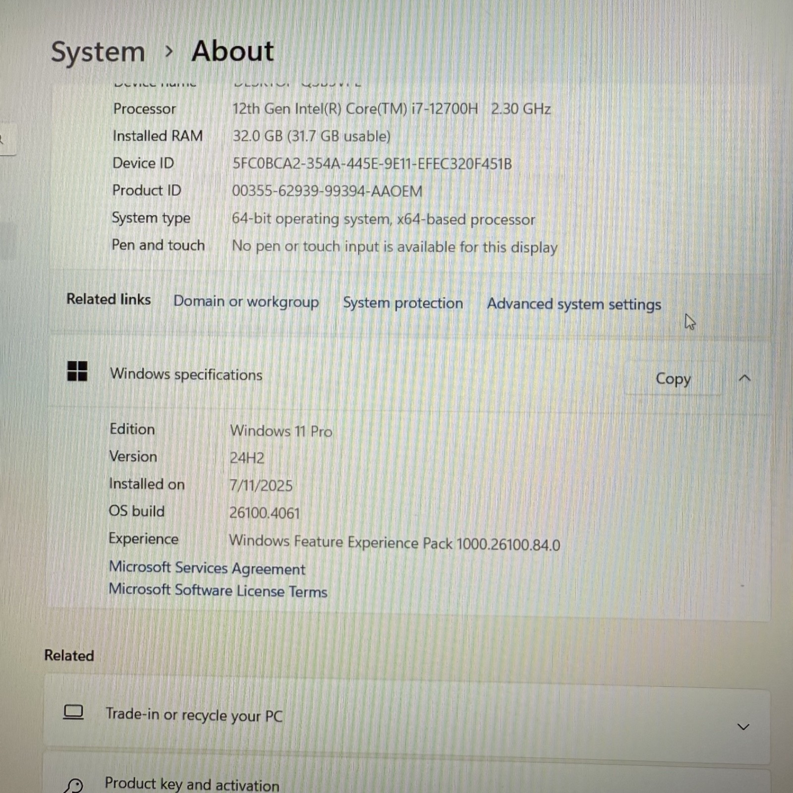Click the Related section heading
The width and height of the screenshot is (793, 793).
[69, 655]
